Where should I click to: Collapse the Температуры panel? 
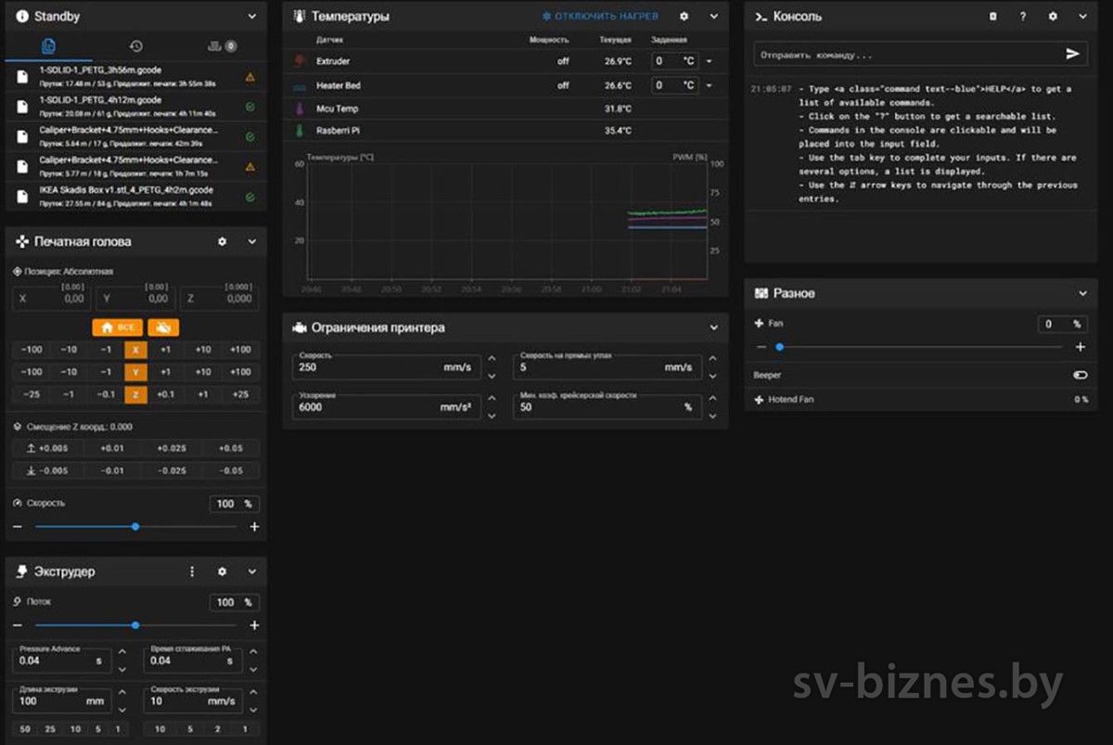pos(714,16)
